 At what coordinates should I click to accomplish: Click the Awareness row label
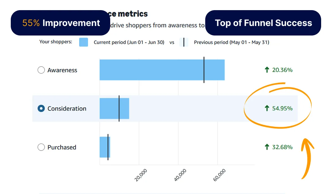[x=62, y=70]
